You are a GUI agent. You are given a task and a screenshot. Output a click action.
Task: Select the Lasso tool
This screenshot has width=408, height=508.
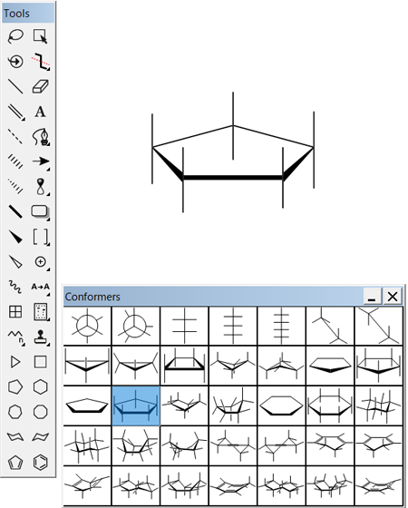pos(15,36)
